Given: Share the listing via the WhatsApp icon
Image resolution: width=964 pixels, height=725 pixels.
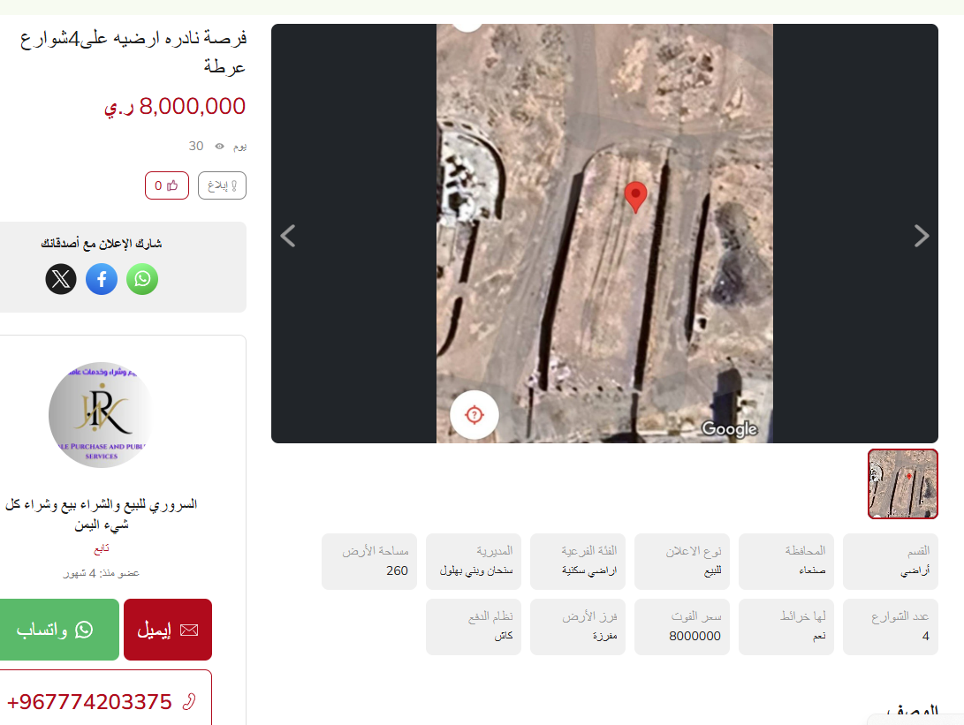Looking at the screenshot, I should tap(142, 279).
